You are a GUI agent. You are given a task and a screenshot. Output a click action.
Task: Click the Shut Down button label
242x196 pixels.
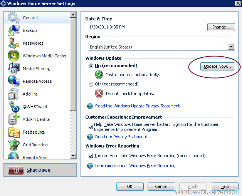pyautogui.click(x=39, y=170)
